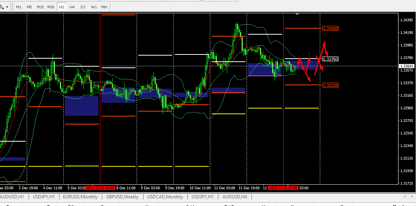Enable the M15 timeframe button
Viewport: 416px width, 206px height.
pyautogui.click(x=40, y=7)
